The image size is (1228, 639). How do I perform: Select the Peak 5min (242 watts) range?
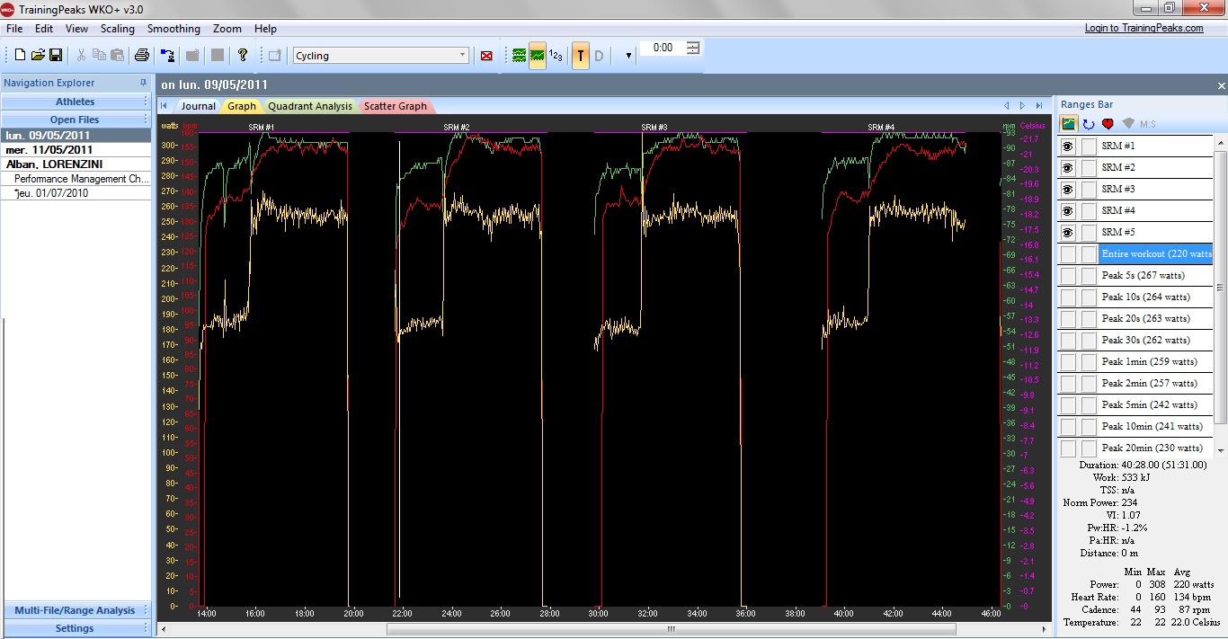click(1156, 404)
